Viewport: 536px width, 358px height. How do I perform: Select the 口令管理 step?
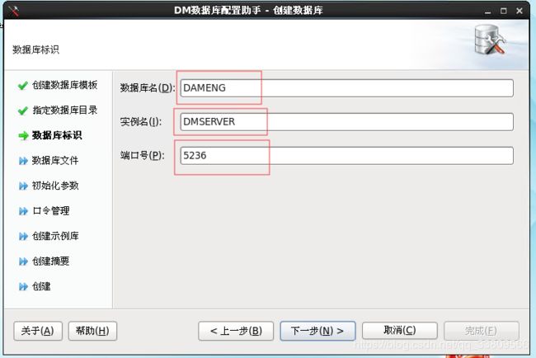pyautogui.click(x=50, y=210)
